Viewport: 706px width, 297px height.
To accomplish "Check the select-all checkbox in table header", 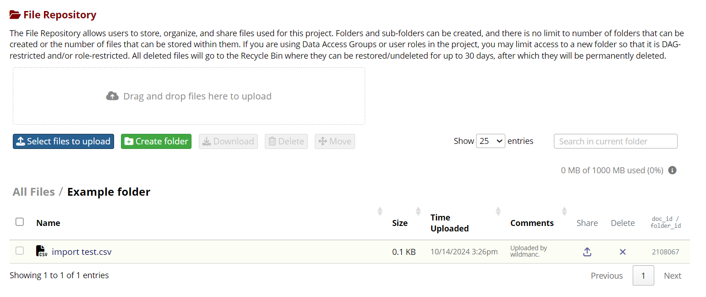I will click(x=19, y=221).
